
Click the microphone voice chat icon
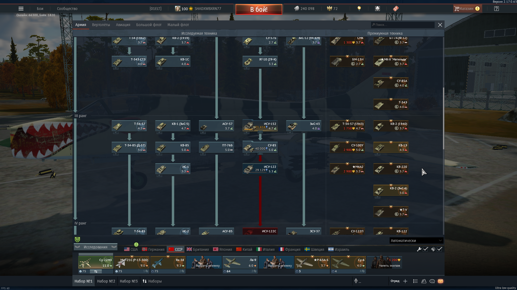point(356,281)
